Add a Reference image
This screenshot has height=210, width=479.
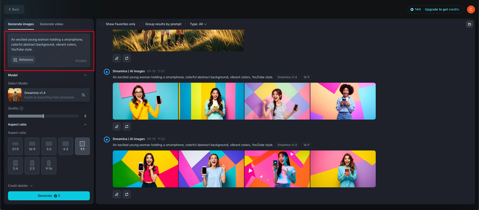(x=23, y=60)
